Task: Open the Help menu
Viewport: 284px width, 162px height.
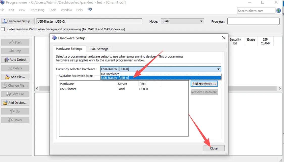Action: [79, 10]
